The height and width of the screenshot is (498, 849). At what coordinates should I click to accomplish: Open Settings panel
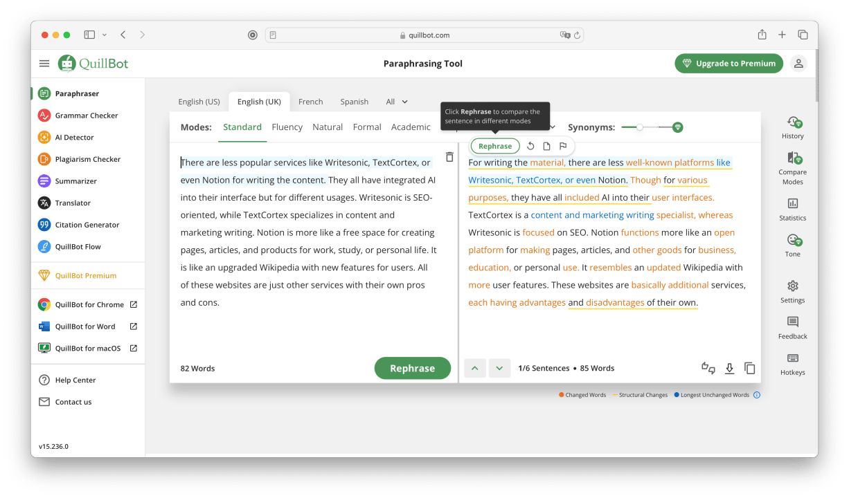point(793,292)
